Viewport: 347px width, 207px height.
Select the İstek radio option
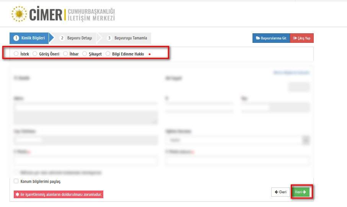pyautogui.click(x=16, y=54)
